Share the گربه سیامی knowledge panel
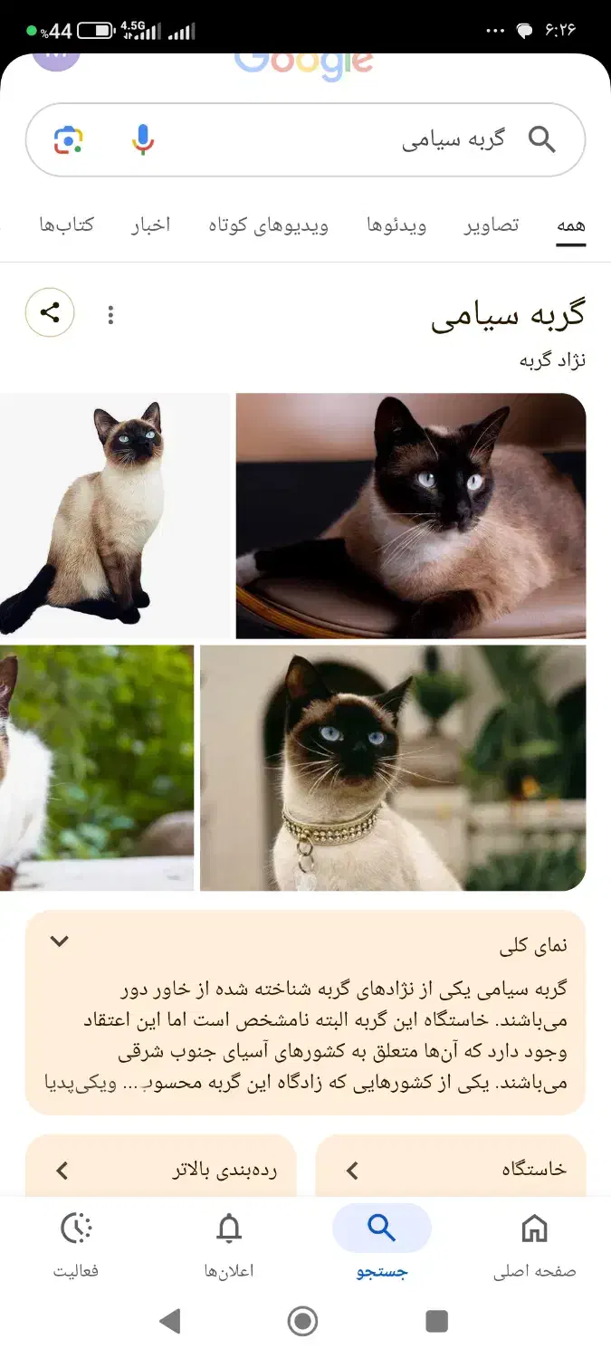Viewport: 611px width, 1358px height. point(50,313)
